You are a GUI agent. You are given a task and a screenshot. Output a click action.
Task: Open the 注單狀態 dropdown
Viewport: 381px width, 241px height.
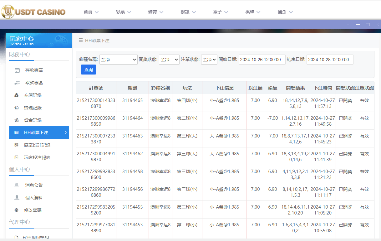click(209, 60)
